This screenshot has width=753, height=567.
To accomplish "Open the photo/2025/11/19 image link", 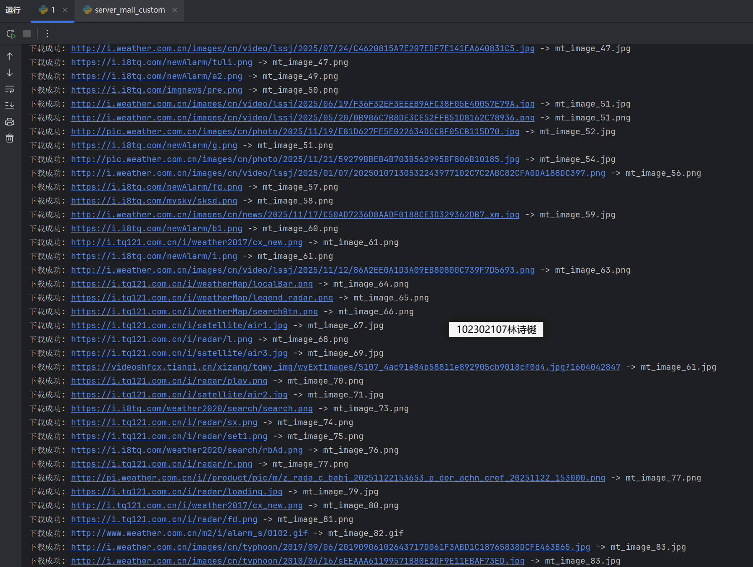I will 295,131.
